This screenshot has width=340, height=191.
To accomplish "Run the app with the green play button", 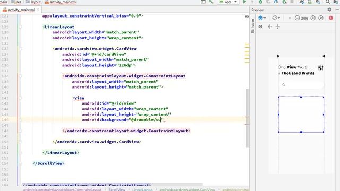I will point(244,2).
